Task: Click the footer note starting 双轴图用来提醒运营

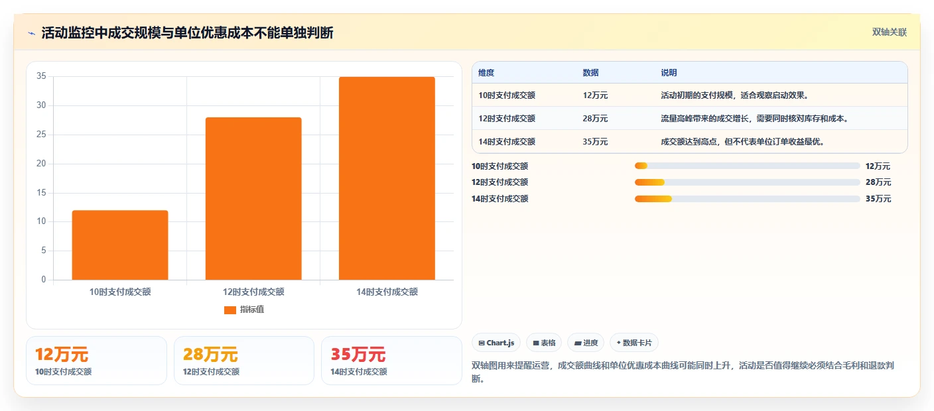Action: tap(684, 373)
